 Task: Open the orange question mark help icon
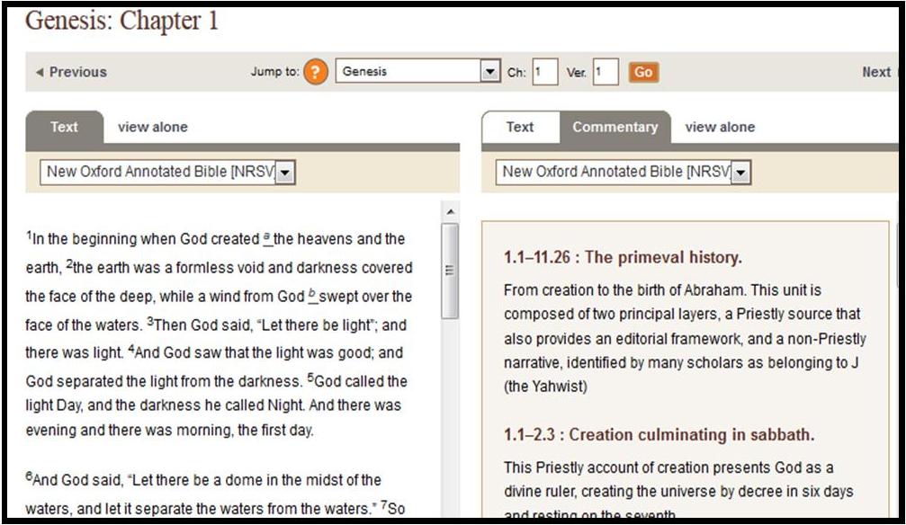click(x=316, y=72)
